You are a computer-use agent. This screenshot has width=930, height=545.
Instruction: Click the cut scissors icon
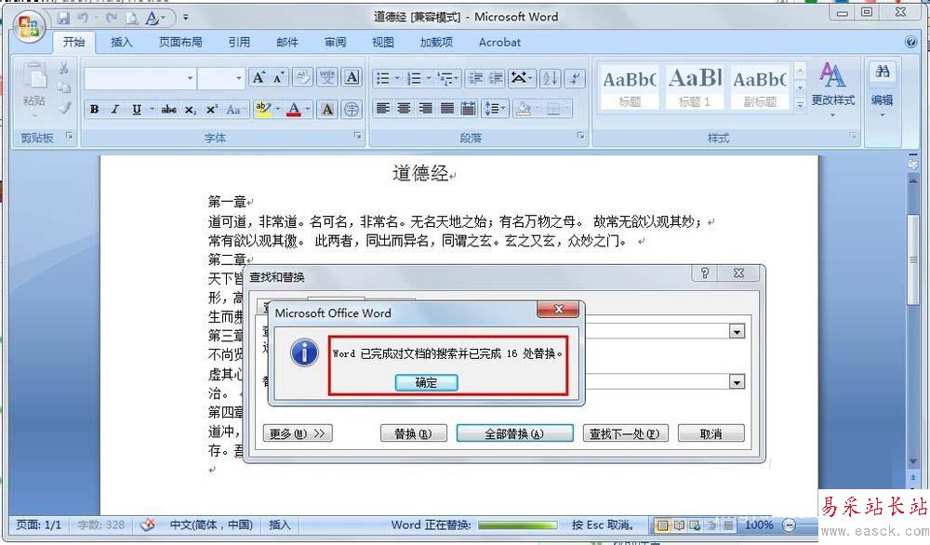pyautogui.click(x=64, y=68)
